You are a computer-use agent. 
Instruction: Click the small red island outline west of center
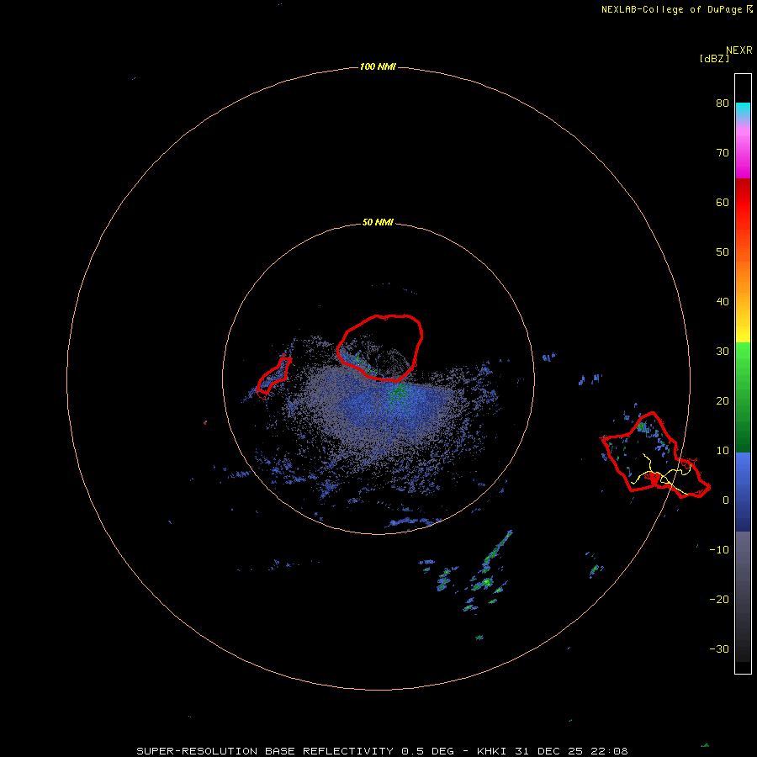coord(273,377)
